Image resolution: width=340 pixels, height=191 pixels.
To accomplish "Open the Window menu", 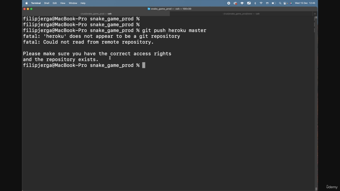I will 73,3.
